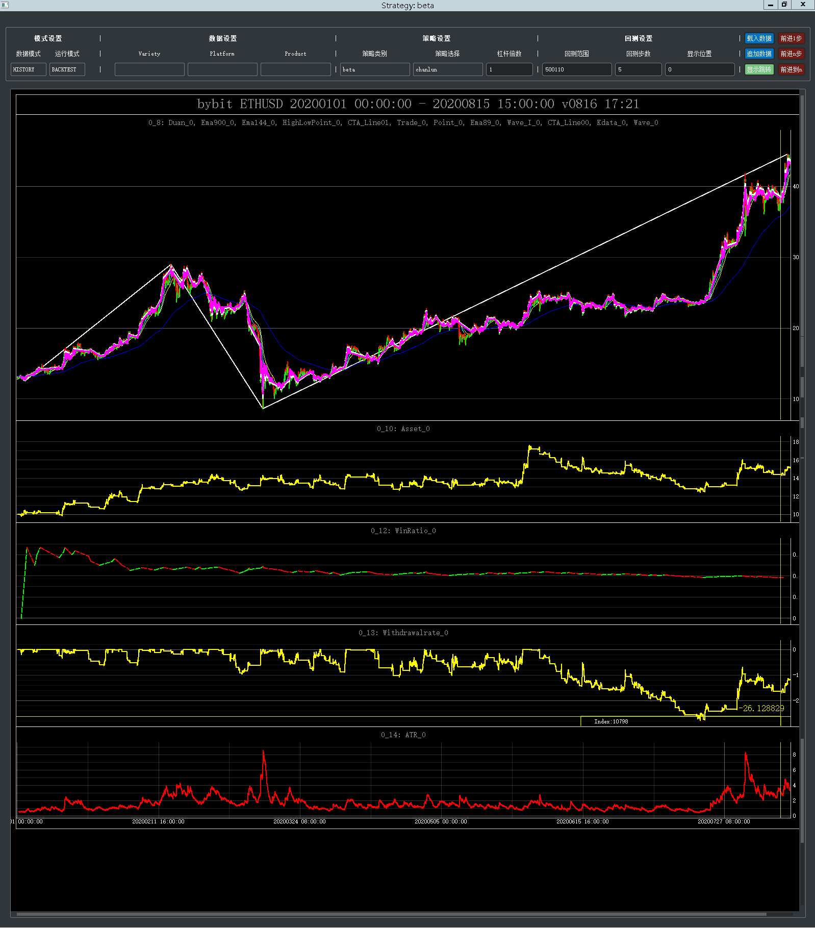815x928 pixels.
Task: Click the 20200615 16:00:00 time axis label
Action: [x=582, y=821]
